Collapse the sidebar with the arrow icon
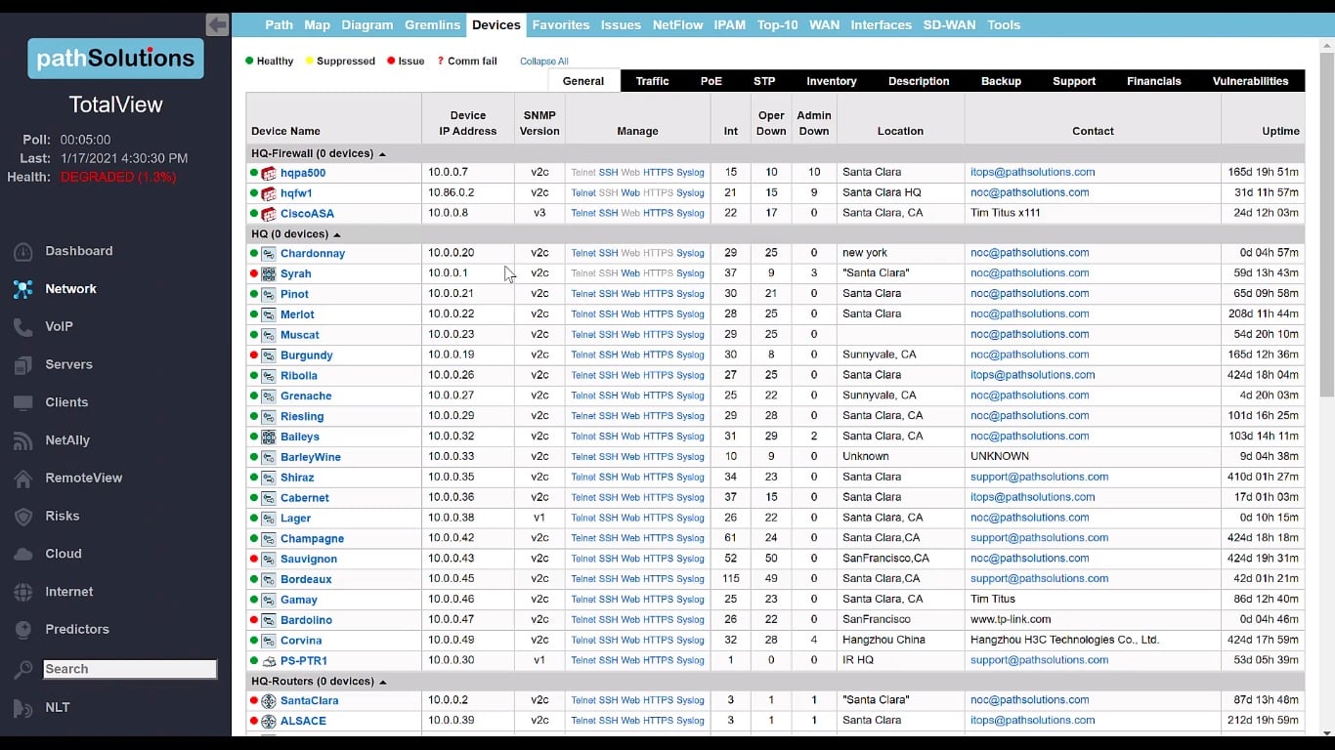The width and height of the screenshot is (1335, 750). pos(217,24)
